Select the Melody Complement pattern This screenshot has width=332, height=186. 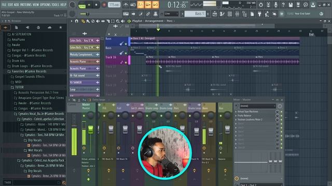(x=85, y=55)
